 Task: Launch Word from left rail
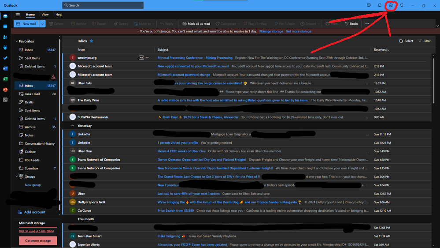tap(5, 68)
